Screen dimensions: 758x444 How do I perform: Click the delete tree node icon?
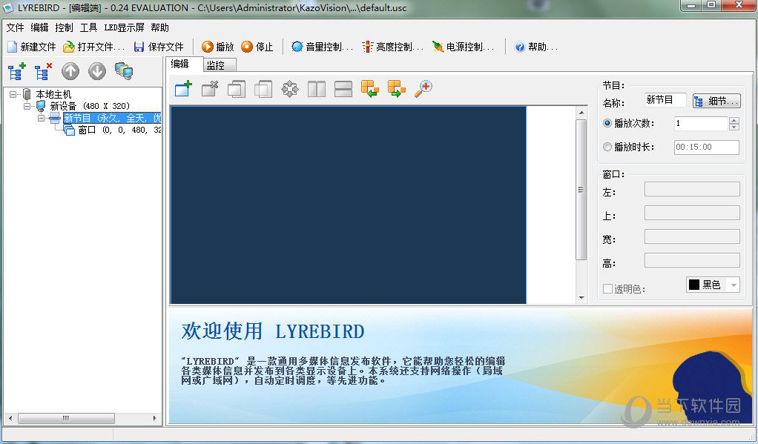click(43, 71)
